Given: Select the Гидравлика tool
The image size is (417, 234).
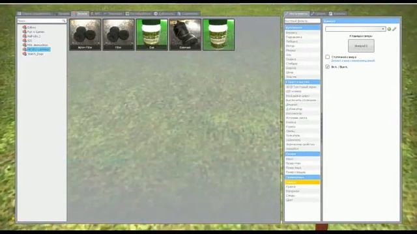Looking at the screenshot, I should [302, 37].
